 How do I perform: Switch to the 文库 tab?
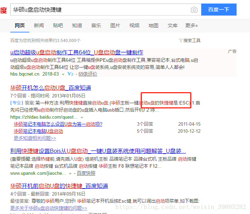click(173, 25)
